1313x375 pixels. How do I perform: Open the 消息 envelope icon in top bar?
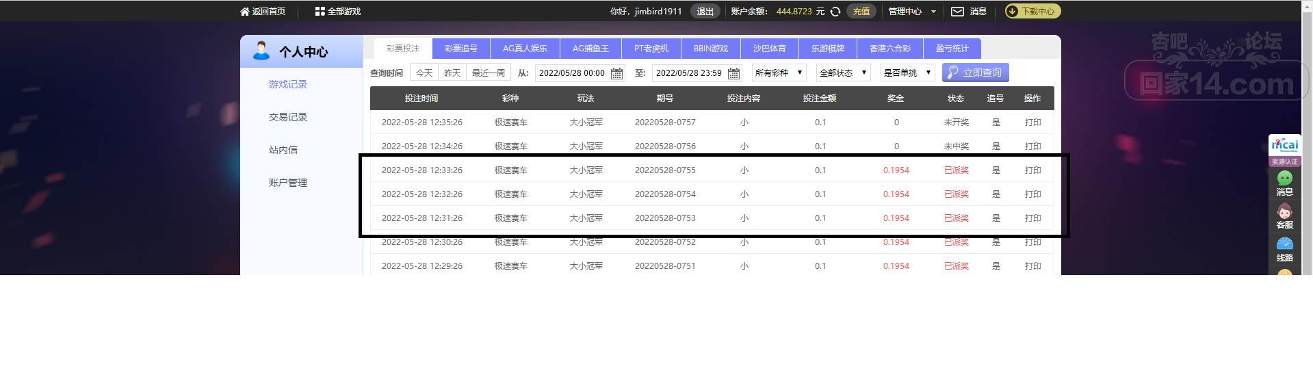(x=957, y=12)
